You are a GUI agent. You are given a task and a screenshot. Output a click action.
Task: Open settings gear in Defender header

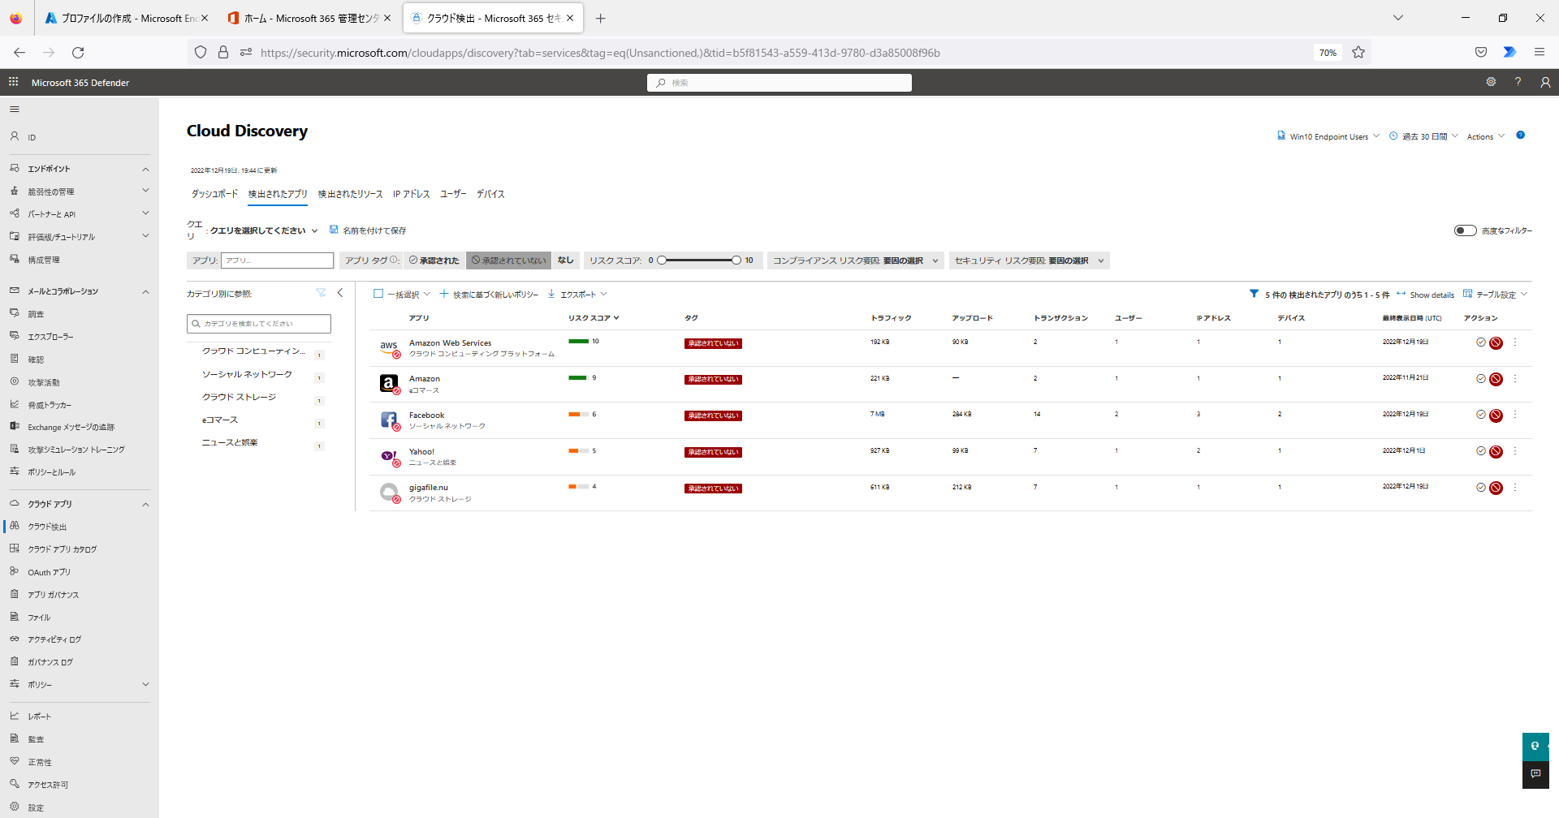point(1491,82)
